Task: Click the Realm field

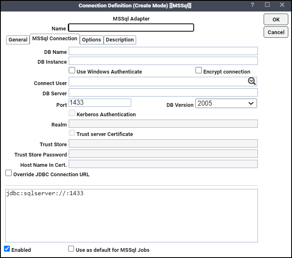Action: click(163, 124)
